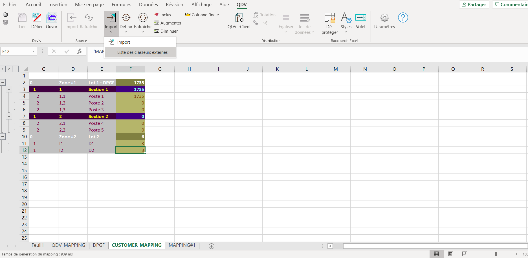Click the QDV→Client icon
The image size is (528, 258).
(239, 18)
